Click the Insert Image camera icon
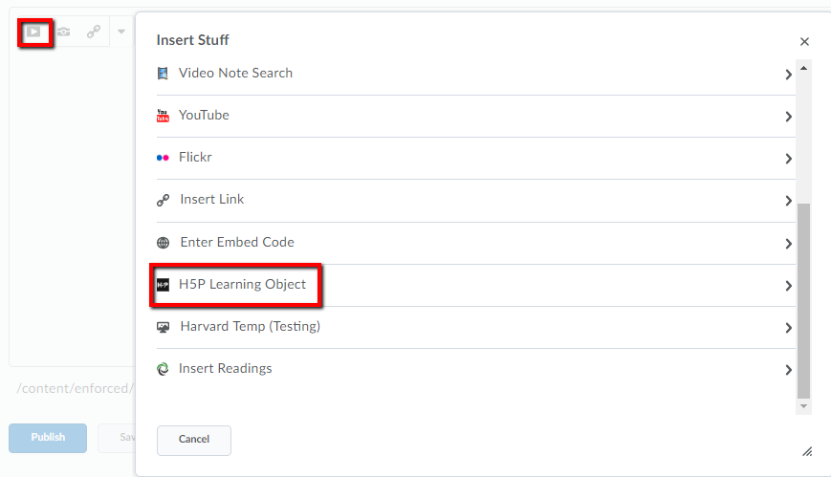 (x=64, y=32)
